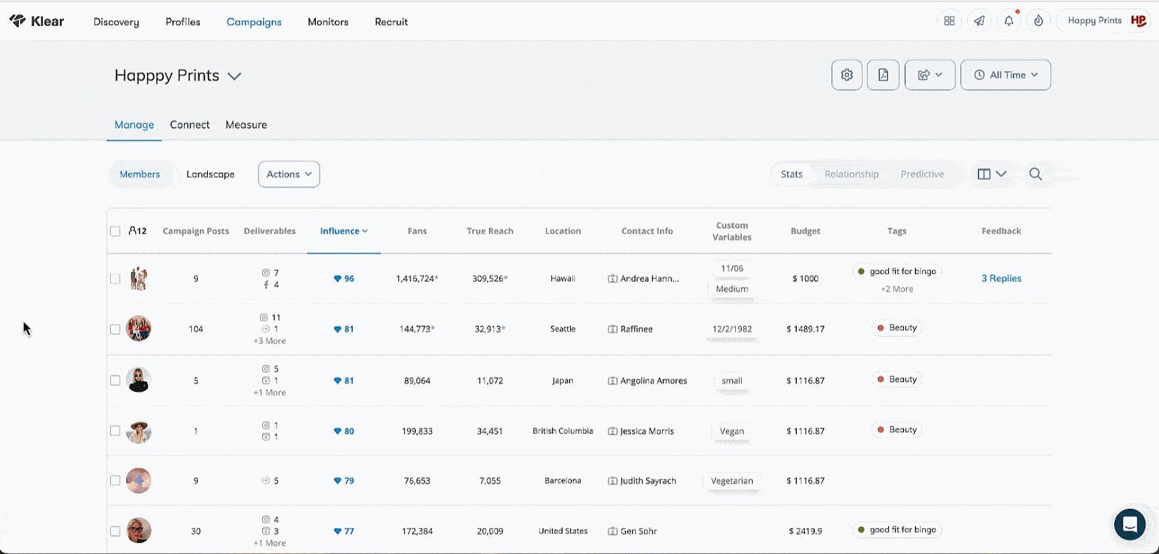
Task: Show Relationship columns
Action: pos(851,174)
